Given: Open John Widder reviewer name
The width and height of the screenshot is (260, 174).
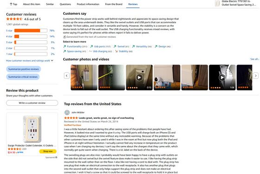Looking at the screenshot, I should pos(78,112).
